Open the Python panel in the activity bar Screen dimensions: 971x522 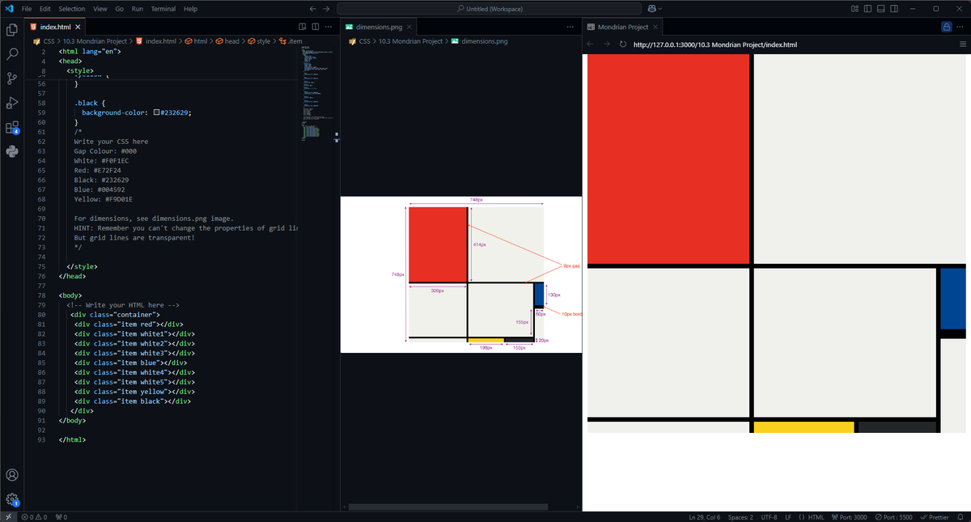(12, 151)
